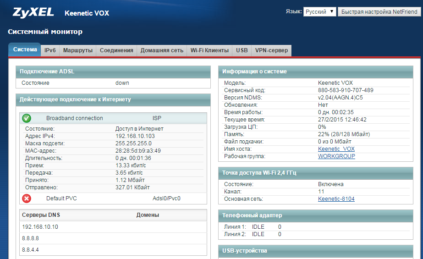Open the VPN-сервер tab
The width and height of the screenshot is (423, 259).
(271, 50)
